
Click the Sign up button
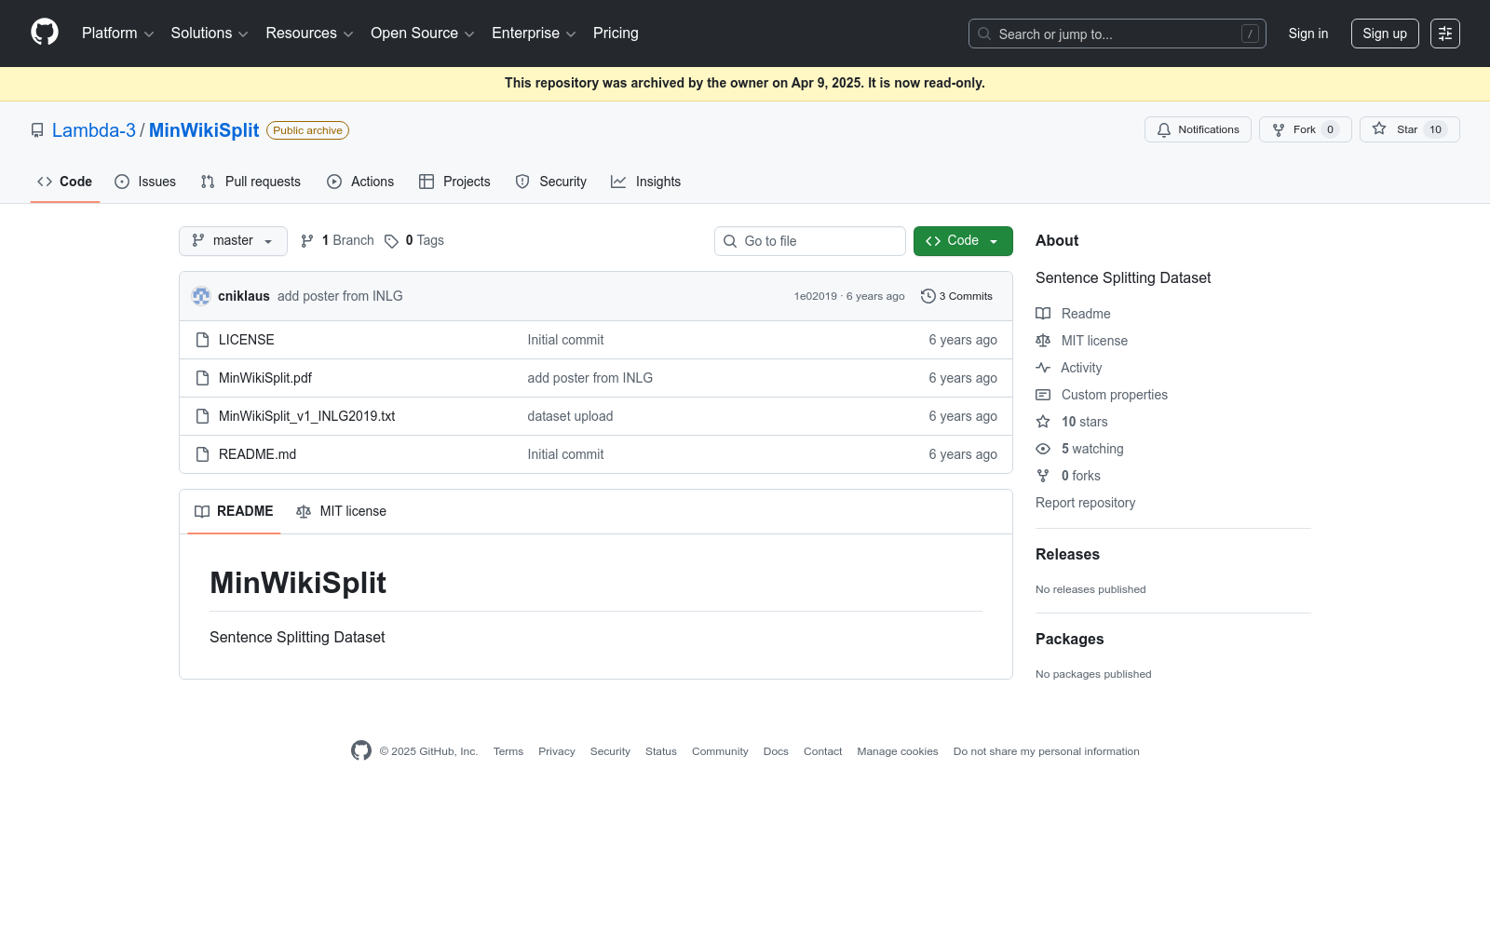click(x=1385, y=34)
